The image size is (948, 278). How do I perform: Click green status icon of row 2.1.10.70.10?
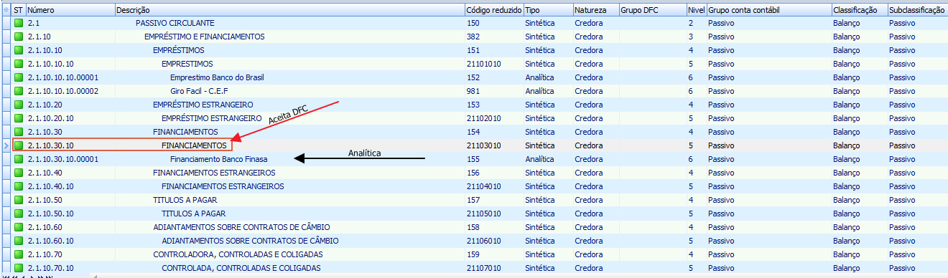tap(19, 268)
